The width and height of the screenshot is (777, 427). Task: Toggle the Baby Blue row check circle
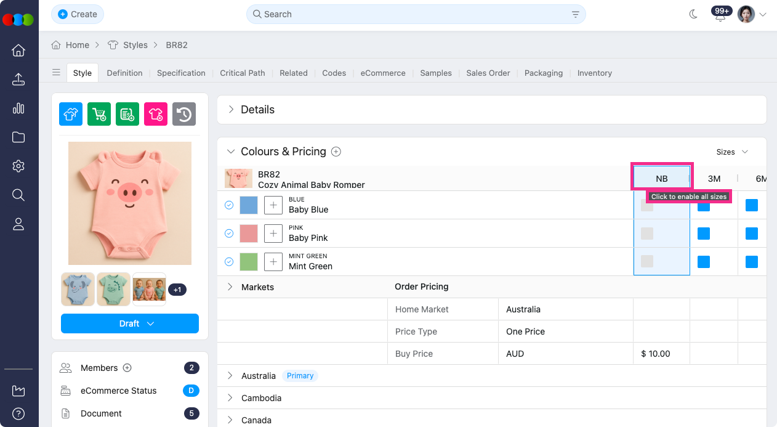point(229,205)
